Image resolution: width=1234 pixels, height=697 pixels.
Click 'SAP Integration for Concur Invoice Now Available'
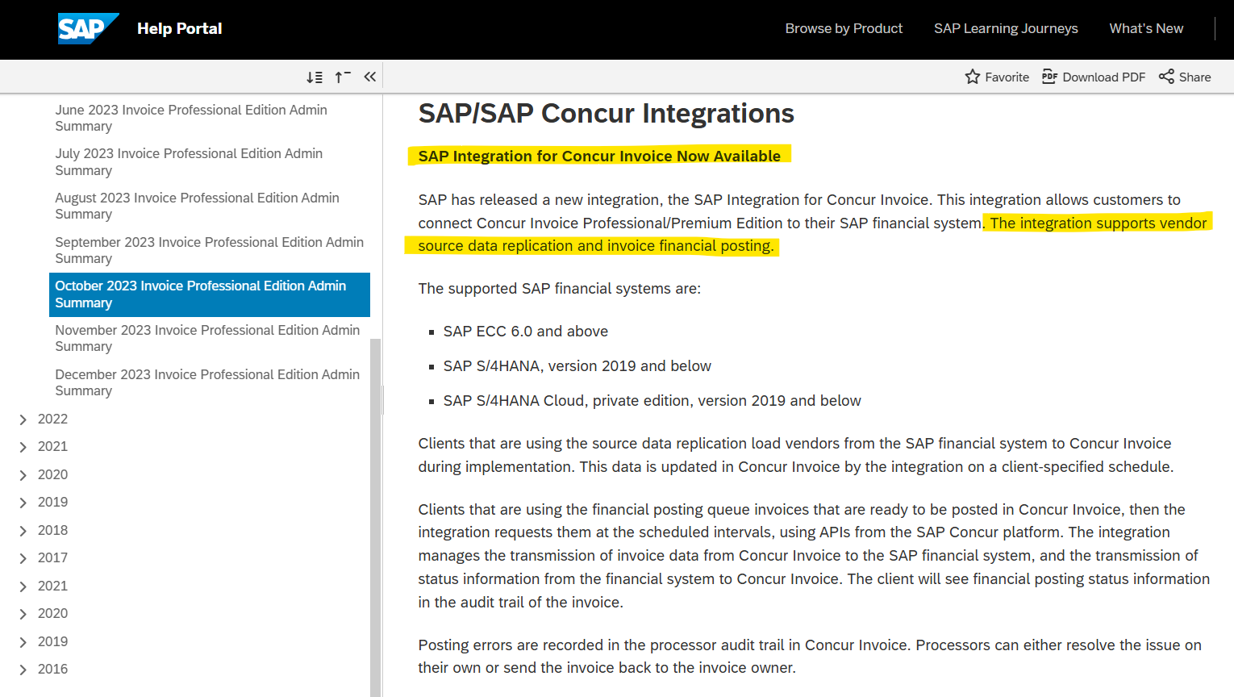coord(599,156)
